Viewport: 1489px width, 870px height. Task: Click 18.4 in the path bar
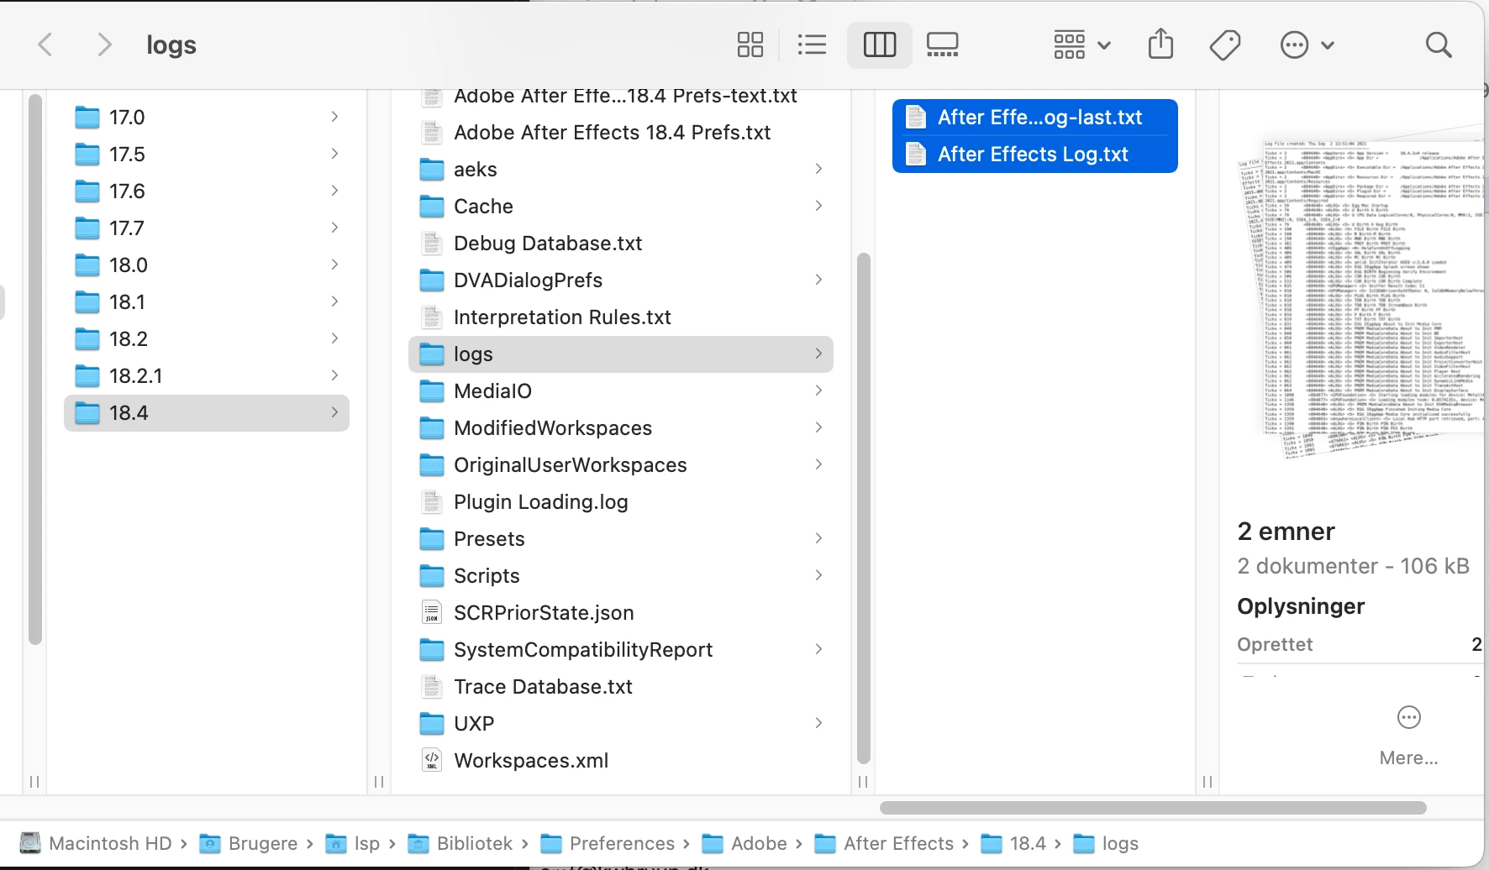click(1014, 843)
